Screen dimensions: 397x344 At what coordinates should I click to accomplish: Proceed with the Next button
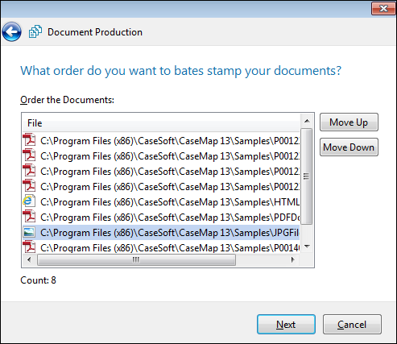[286, 325]
